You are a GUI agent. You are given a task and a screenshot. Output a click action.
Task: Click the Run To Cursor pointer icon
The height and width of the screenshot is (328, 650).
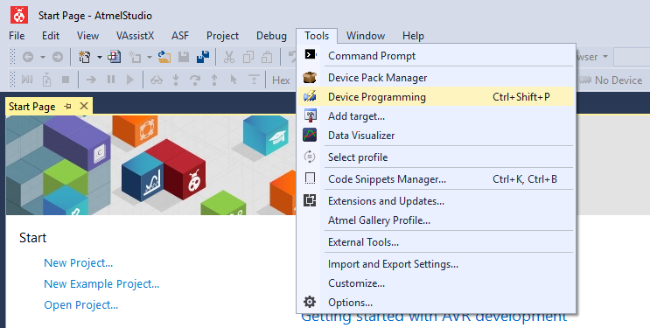234,80
